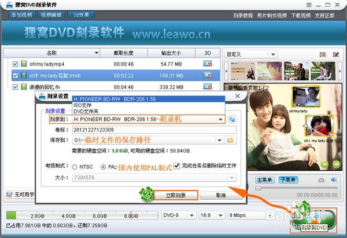
Task: Choose ISO文件 in the dropdown list
Action: (x=149, y=105)
